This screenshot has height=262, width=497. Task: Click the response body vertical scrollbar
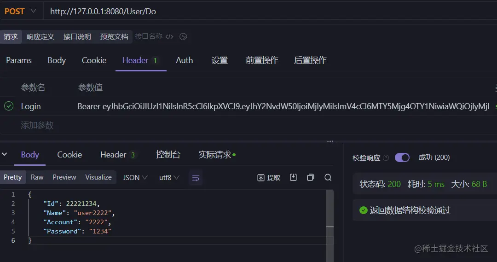[x=330, y=226]
